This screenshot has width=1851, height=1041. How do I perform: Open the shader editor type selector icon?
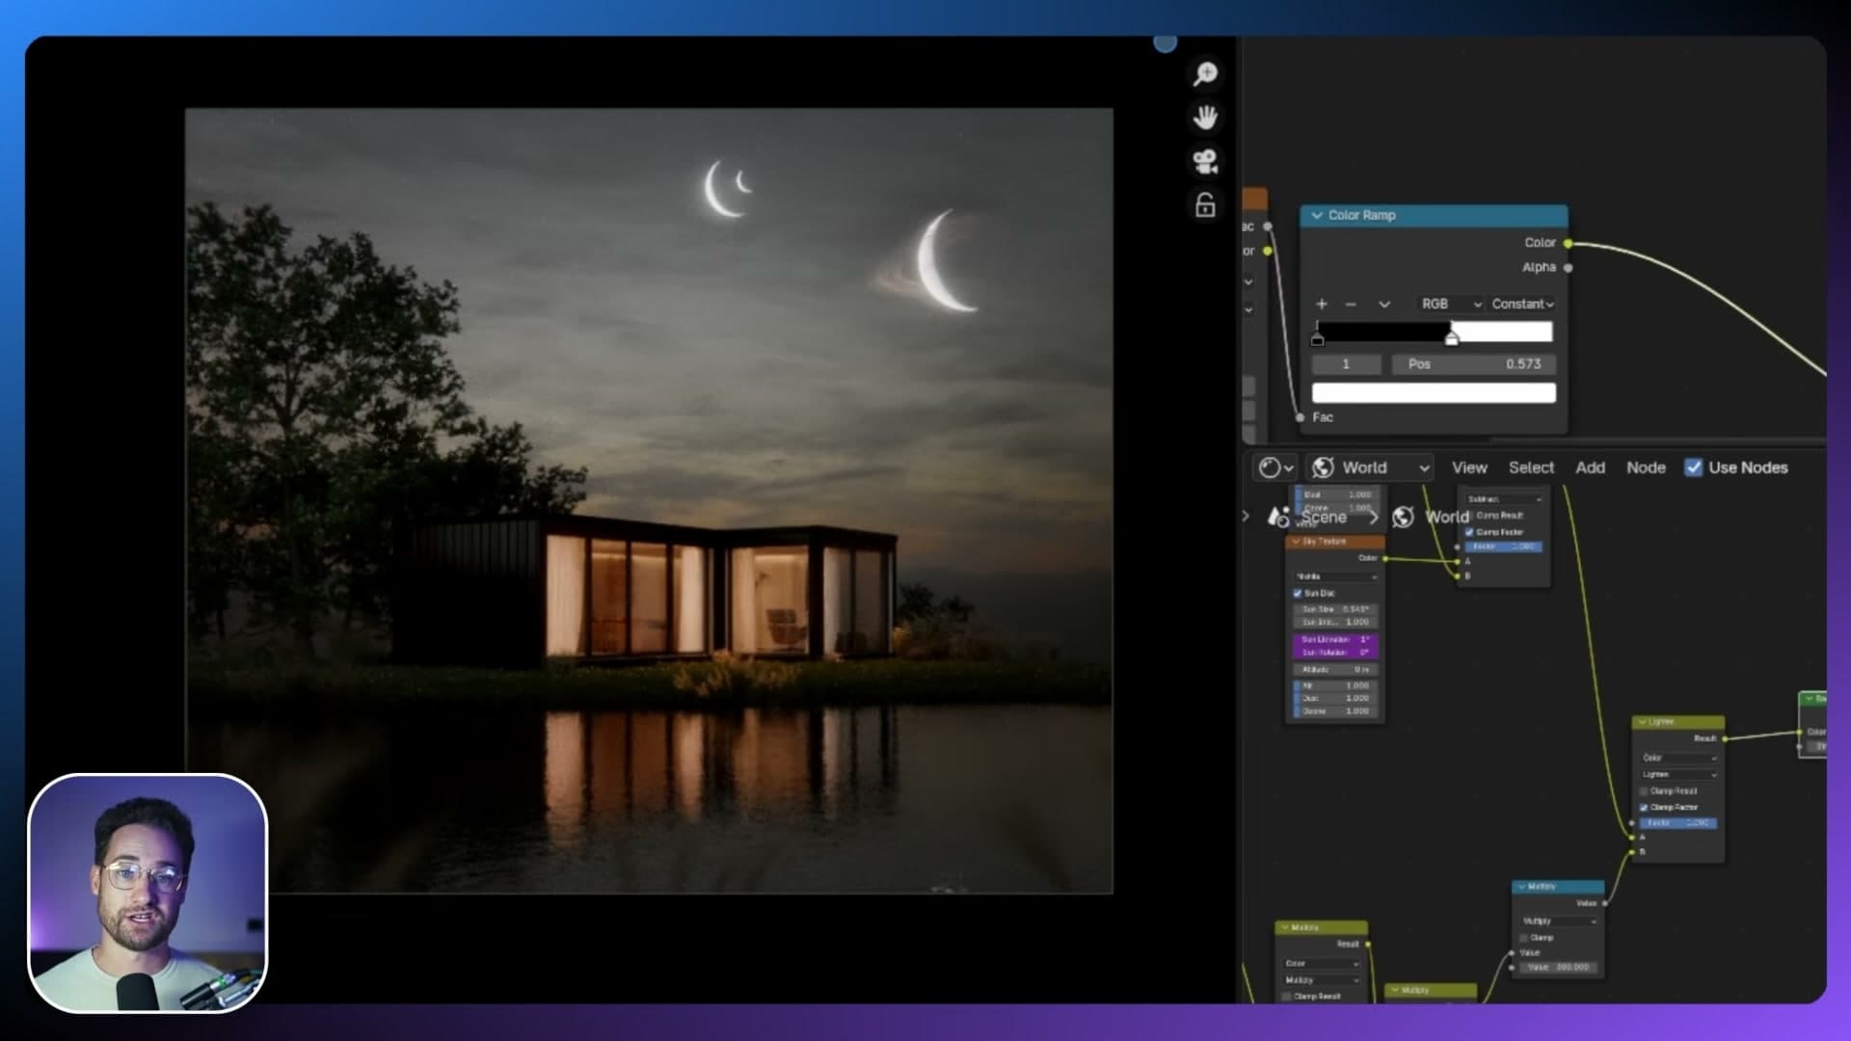click(1275, 467)
